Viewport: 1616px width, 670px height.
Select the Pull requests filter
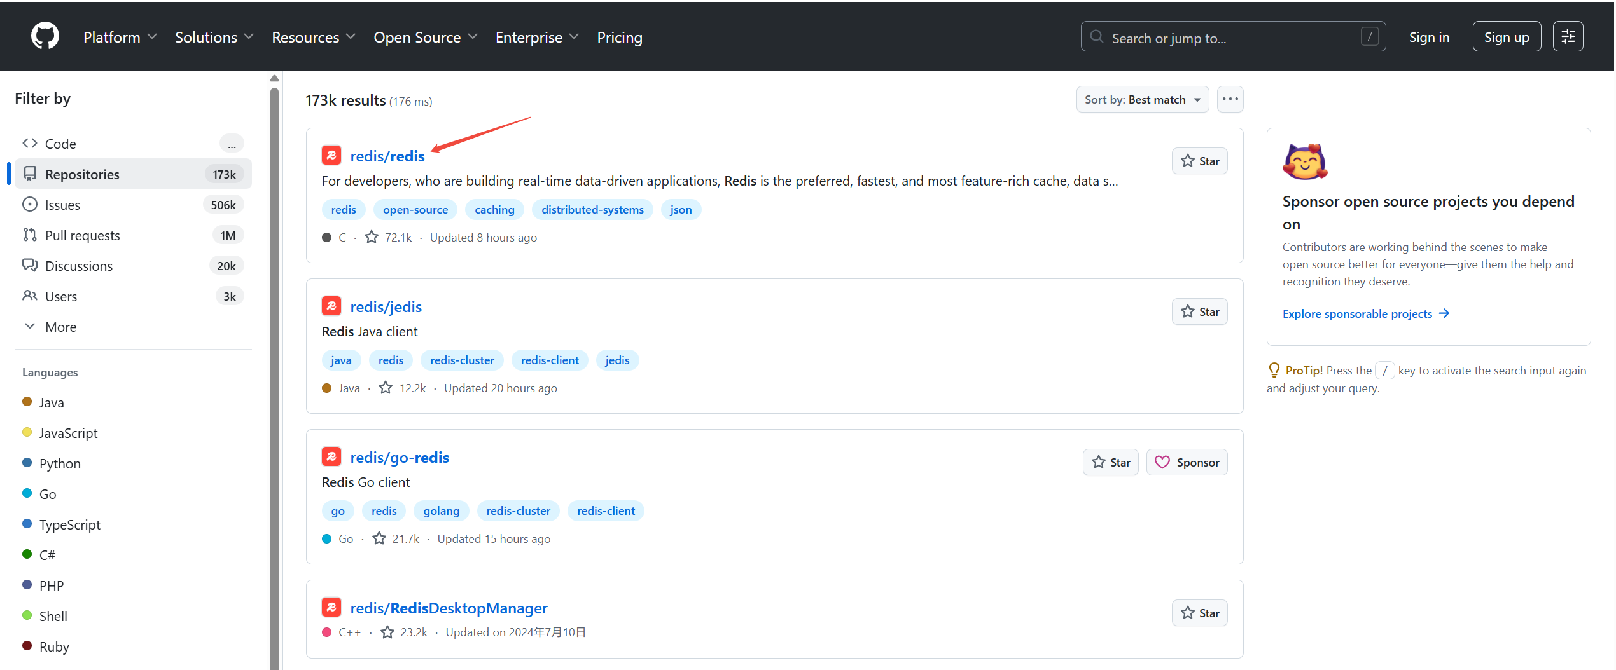click(x=82, y=235)
